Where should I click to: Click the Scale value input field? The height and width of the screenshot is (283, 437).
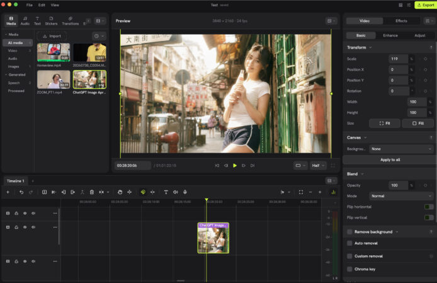[x=398, y=59]
